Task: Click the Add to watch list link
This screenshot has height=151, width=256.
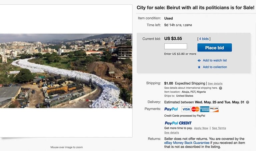Action: [215, 61]
